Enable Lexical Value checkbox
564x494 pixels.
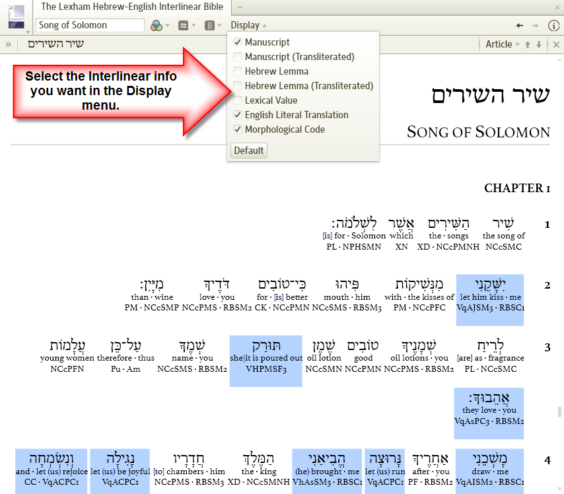coord(237,100)
